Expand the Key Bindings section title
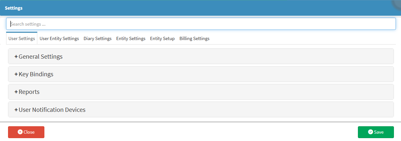Image resolution: width=401 pixels, height=141 pixels. click(x=36, y=74)
